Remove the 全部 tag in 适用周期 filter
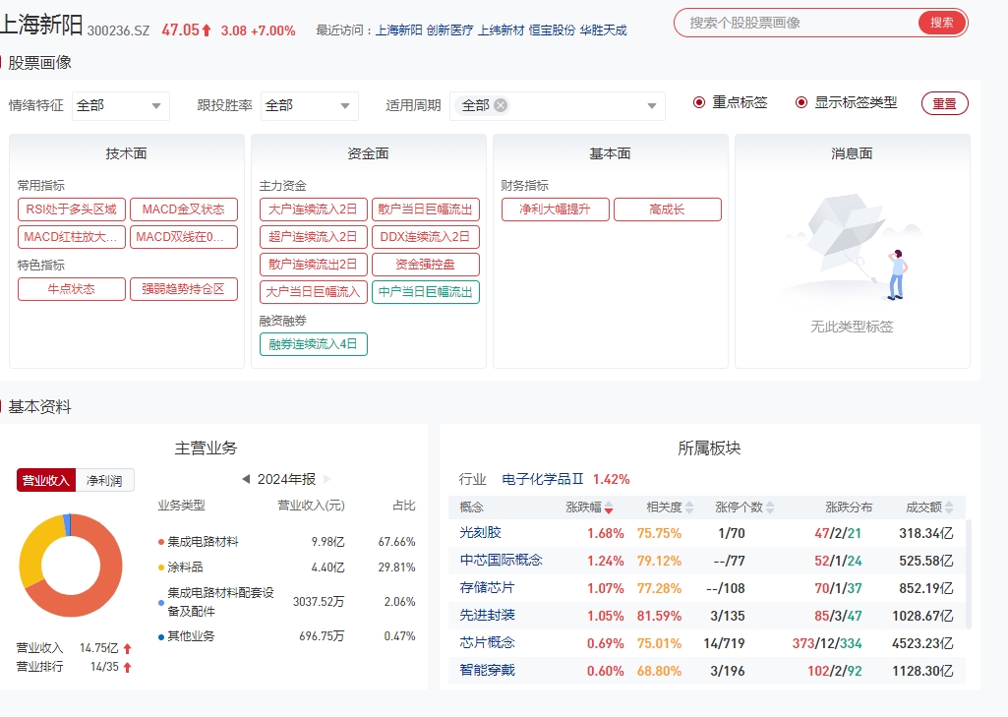Image resolution: width=1008 pixels, height=717 pixels. pyautogui.click(x=501, y=105)
